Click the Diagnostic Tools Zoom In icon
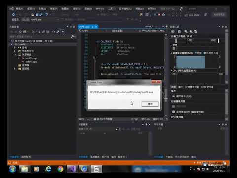Image resolution: width=237 pixels, height=178 pixels. click(x=186, y=31)
